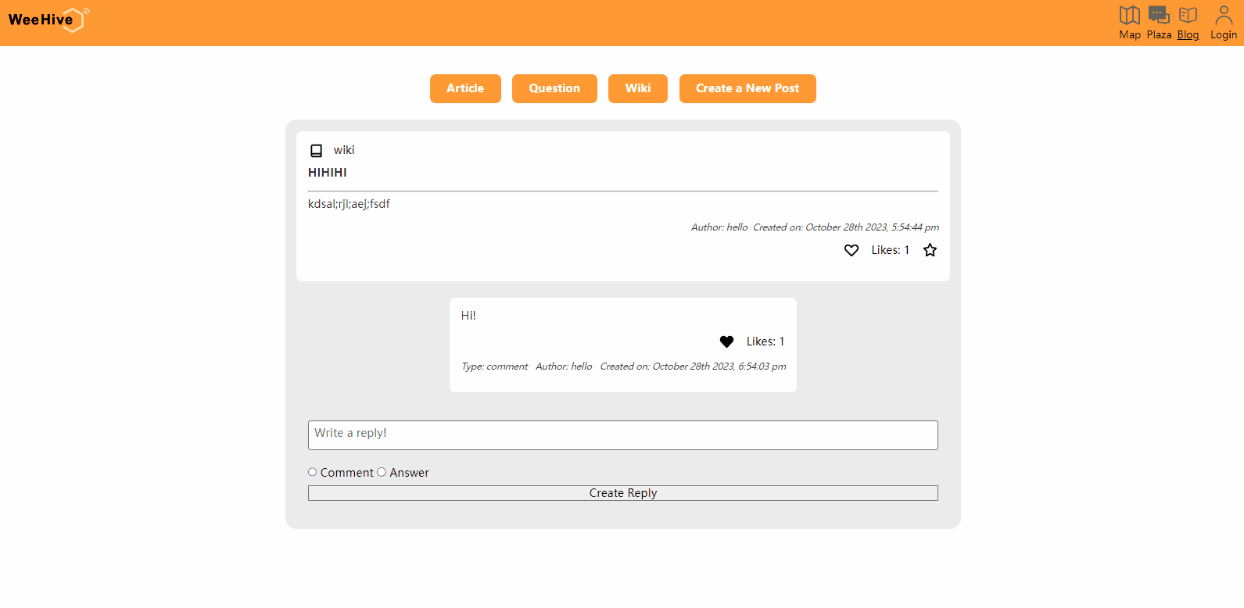Like the HIHIHI post with heart icon

(x=851, y=250)
